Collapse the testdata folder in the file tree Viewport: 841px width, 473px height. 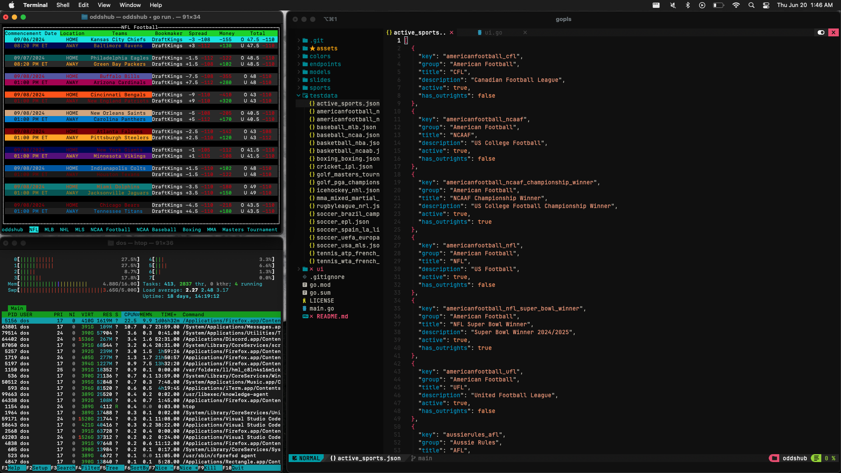[x=299, y=95]
